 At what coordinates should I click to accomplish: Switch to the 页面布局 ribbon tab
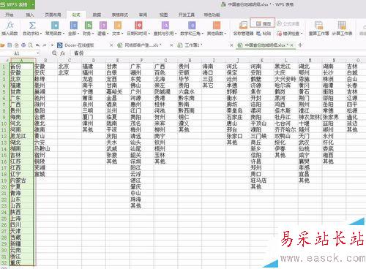[x=53, y=15]
